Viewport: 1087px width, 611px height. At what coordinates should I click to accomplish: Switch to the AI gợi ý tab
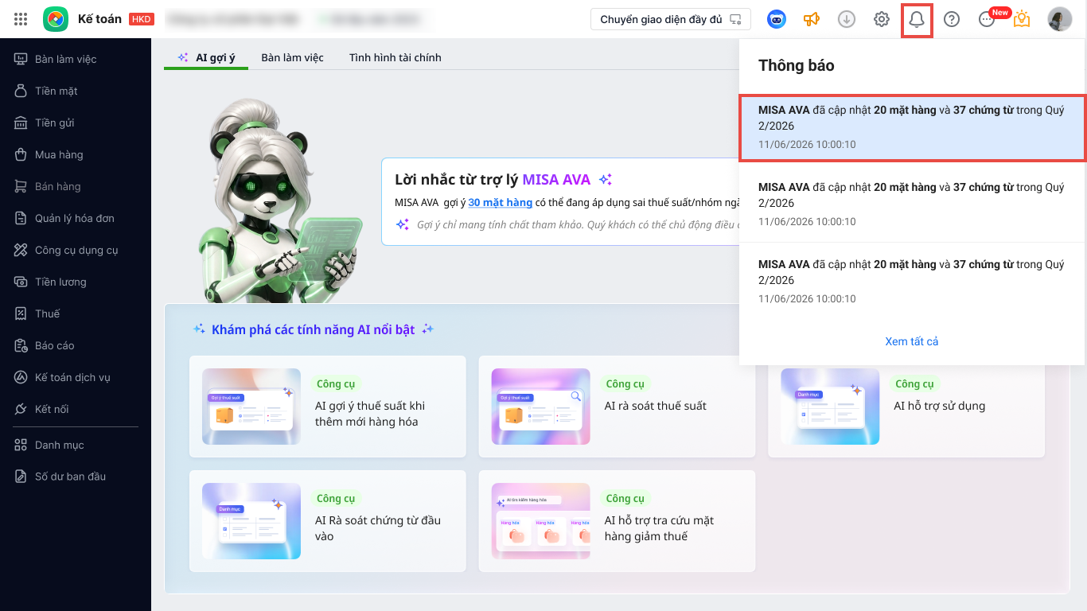[x=206, y=57]
